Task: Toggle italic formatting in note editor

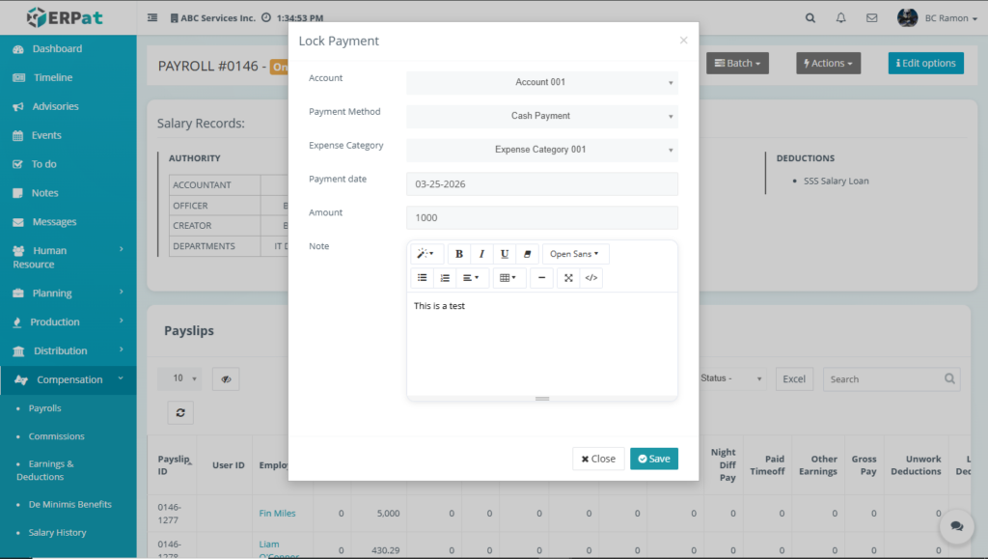Action: [x=482, y=254]
